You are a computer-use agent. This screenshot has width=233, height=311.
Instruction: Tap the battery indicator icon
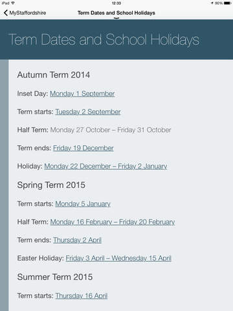[x=227, y=3]
